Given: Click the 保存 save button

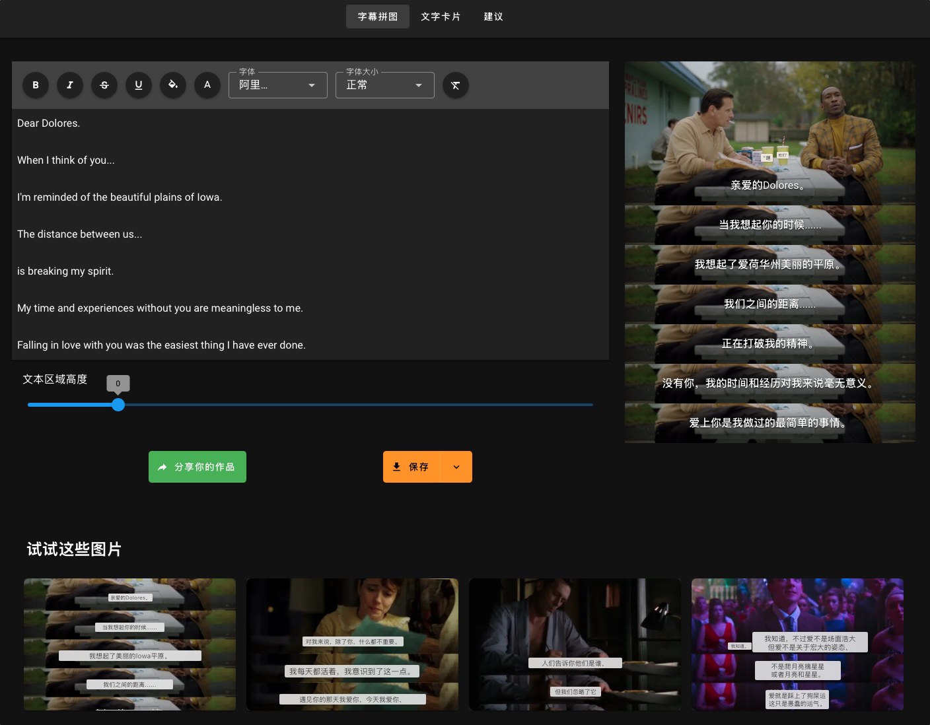Looking at the screenshot, I should 411,467.
